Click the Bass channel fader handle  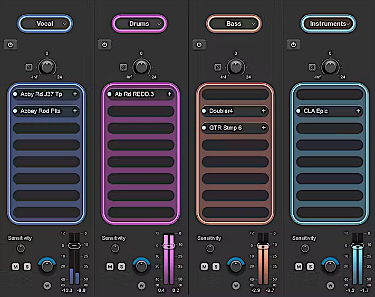click(x=263, y=245)
